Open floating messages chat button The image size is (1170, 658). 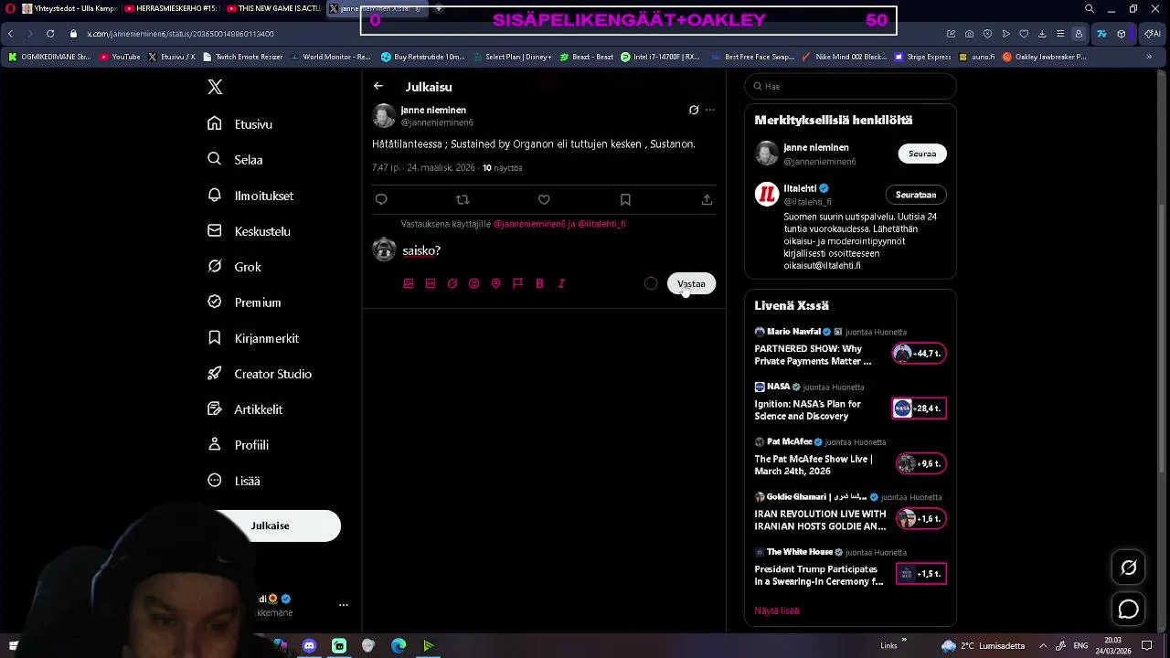click(1129, 609)
